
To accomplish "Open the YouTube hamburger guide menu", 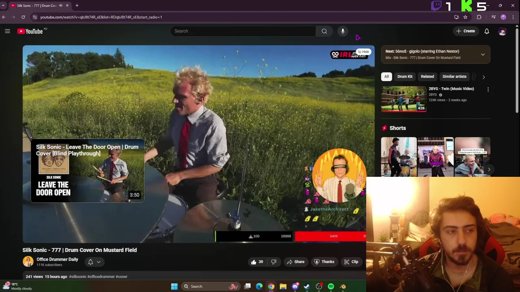I will point(7,31).
